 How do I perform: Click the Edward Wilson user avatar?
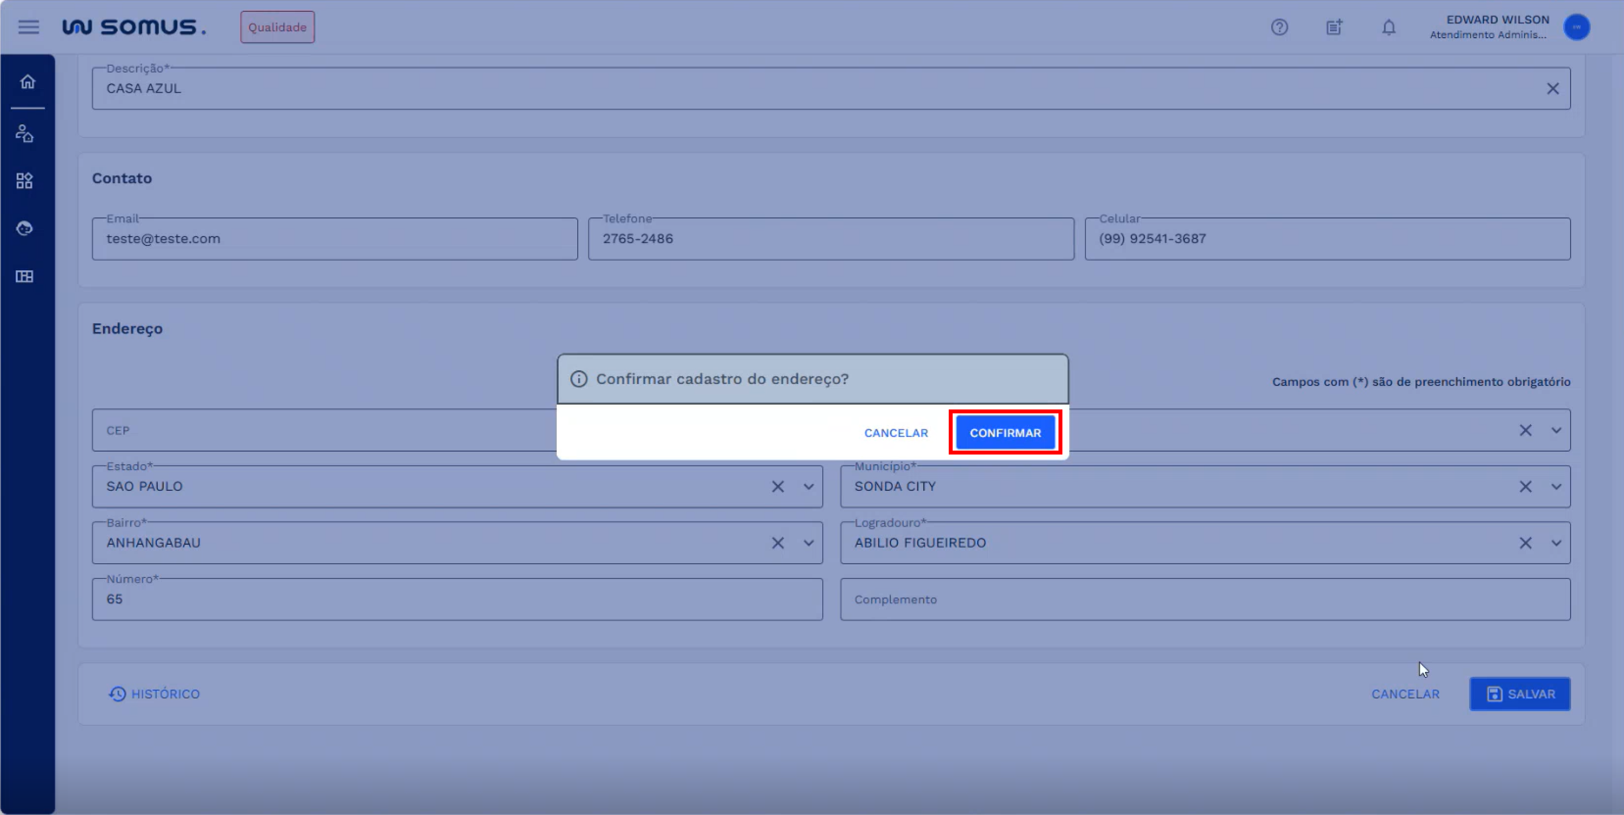tap(1577, 27)
